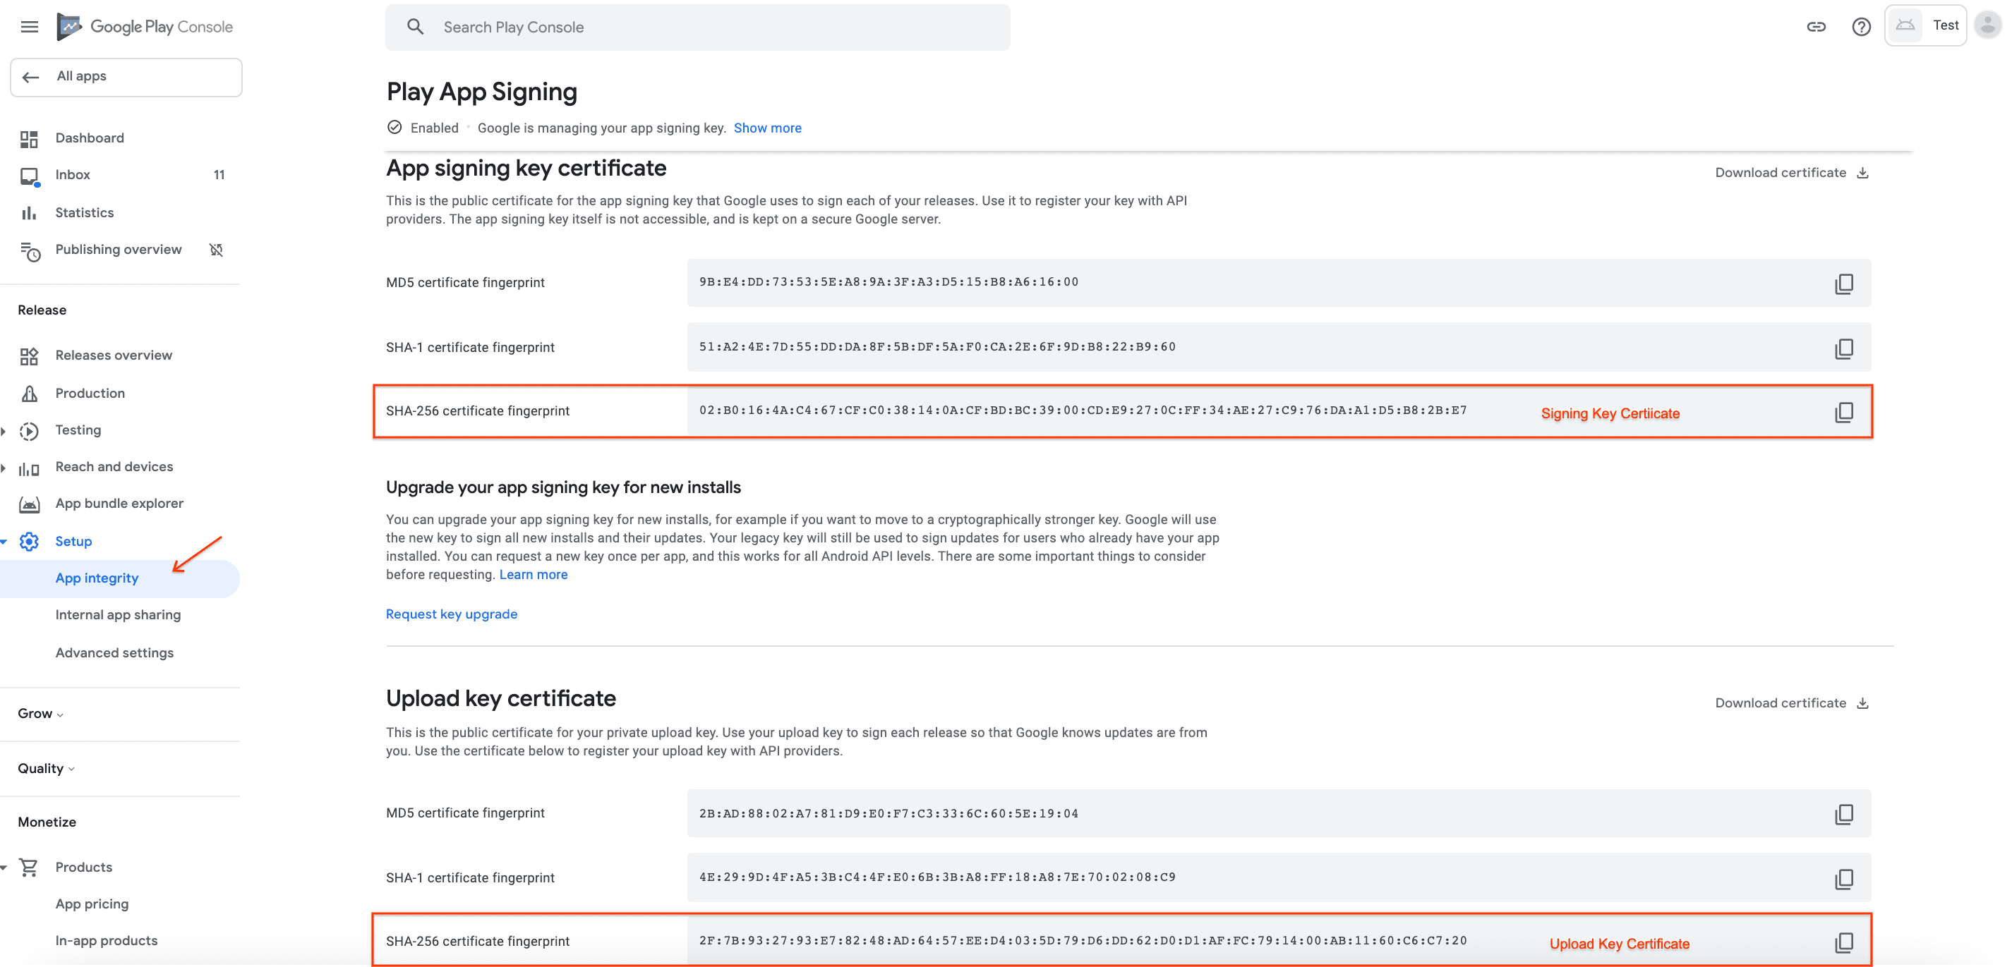Screen dimensions: 2012x967
Task: Open the Dashboard section
Action: (x=88, y=138)
